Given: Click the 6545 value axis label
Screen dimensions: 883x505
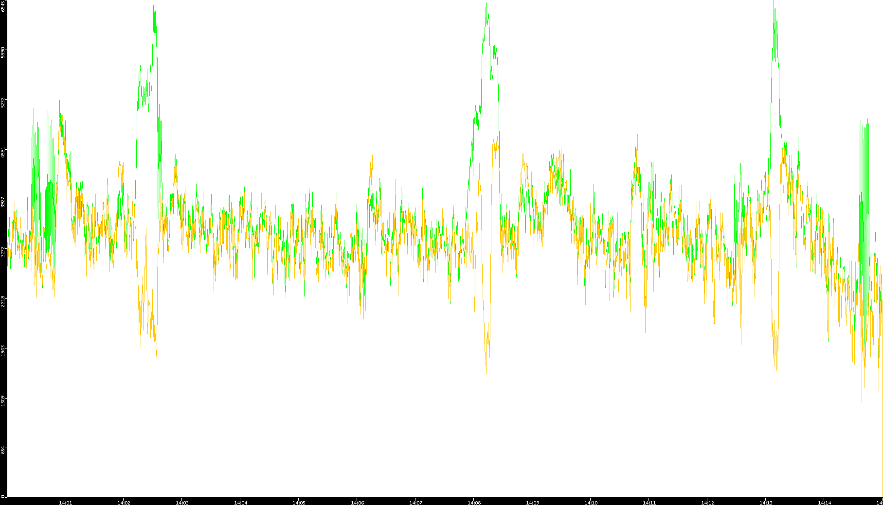Looking at the screenshot, I should click(x=3, y=6).
